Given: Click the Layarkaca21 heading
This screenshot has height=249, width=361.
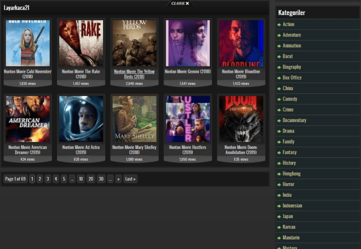Looking at the screenshot, I should [16, 8].
